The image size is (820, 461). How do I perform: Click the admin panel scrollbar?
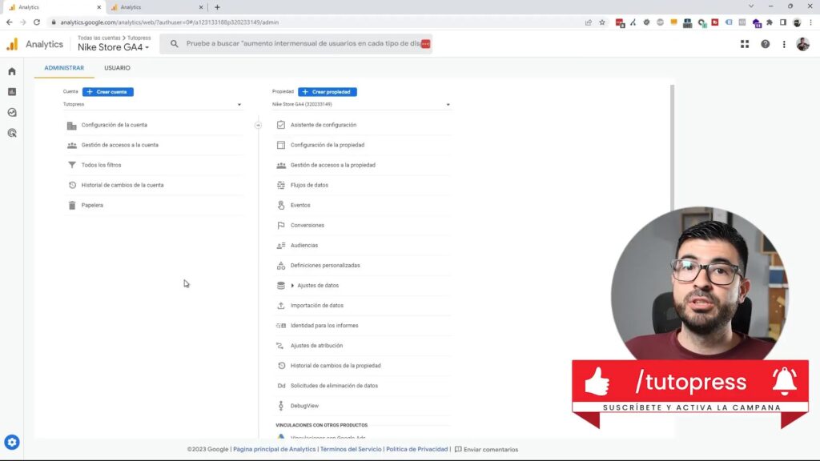(x=672, y=146)
